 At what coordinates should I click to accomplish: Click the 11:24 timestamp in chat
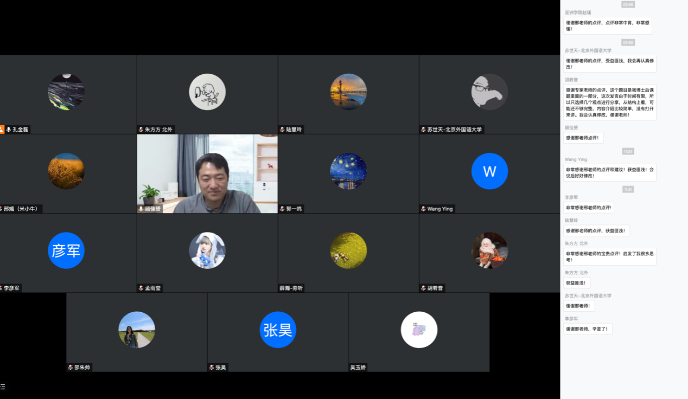pos(628,151)
